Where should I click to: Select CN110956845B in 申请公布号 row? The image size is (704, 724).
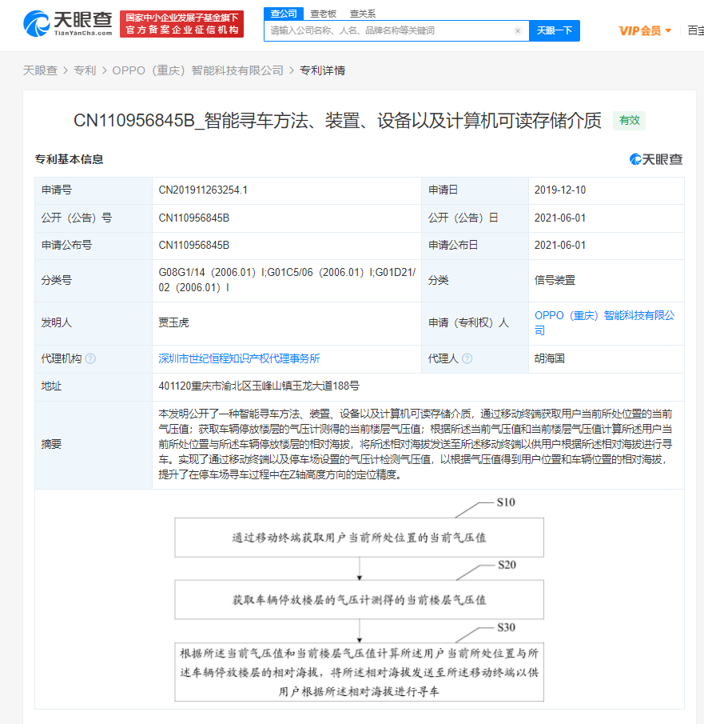click(193, 245)
